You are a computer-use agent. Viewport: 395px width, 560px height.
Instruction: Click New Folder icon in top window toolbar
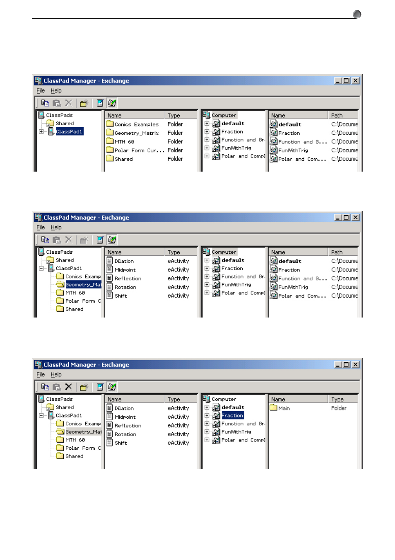(84, 103)
